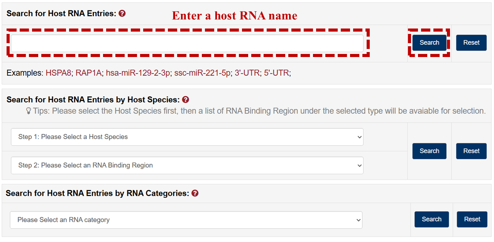Reset the Host Species selection
Image resolution: width=494 pixels, height=242 pixels.
(x=471, y=151)
